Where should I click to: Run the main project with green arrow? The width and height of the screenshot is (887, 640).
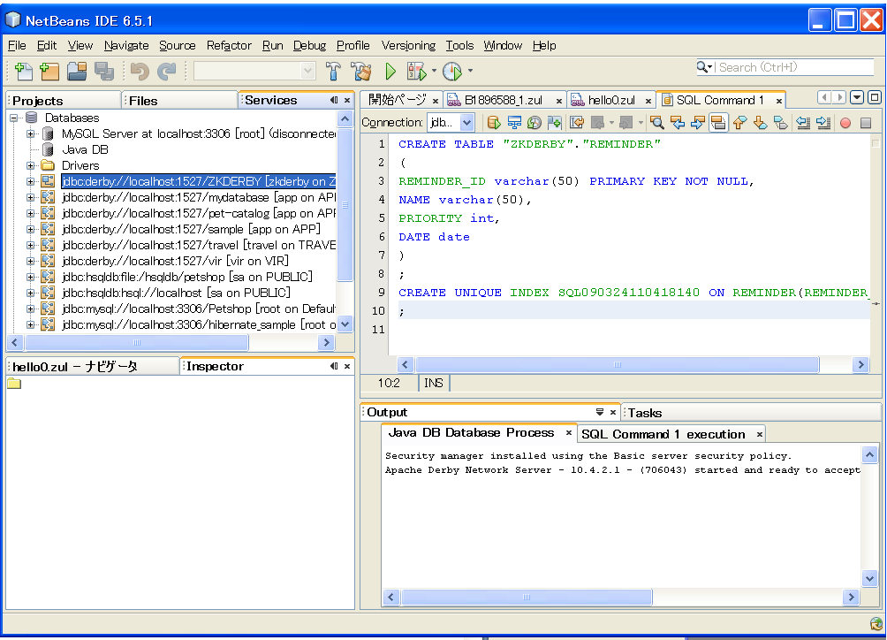(x=390, y=72)
